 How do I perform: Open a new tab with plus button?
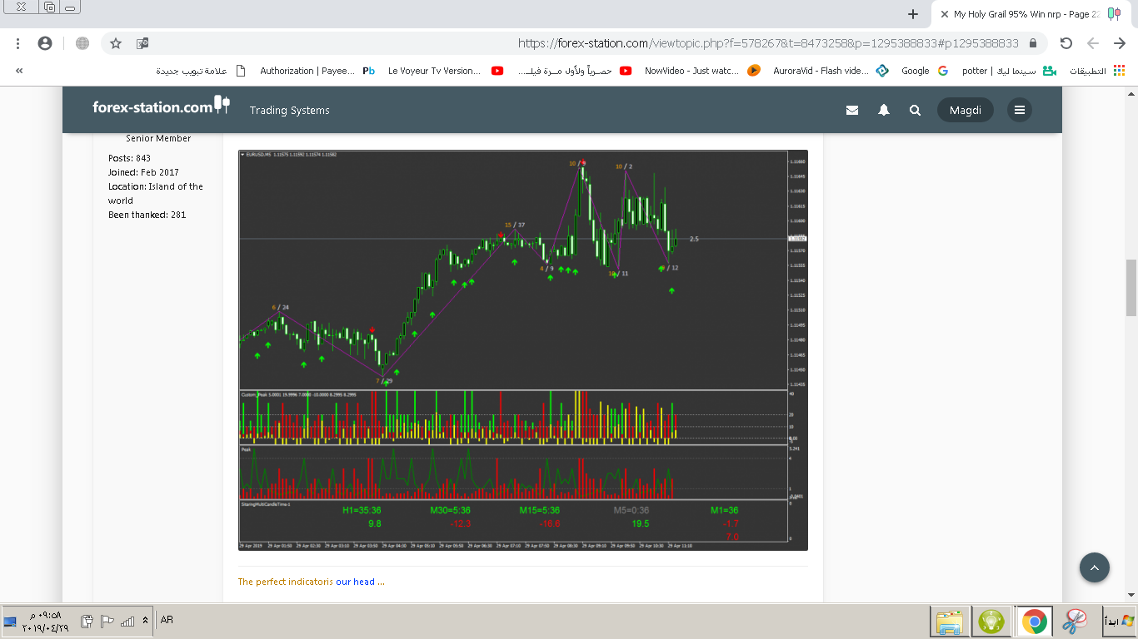pos(913,14)
